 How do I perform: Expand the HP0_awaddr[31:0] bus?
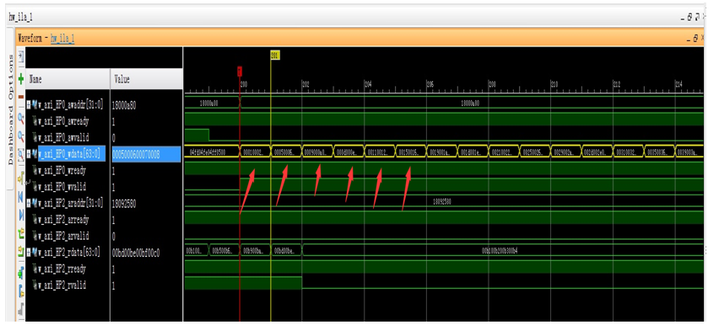29,105
